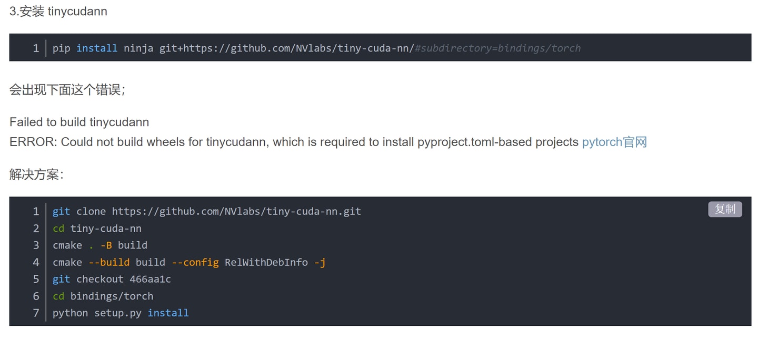
Task: Click the git clone tiny-cuda-nn.git line
Action: (207, 211)
